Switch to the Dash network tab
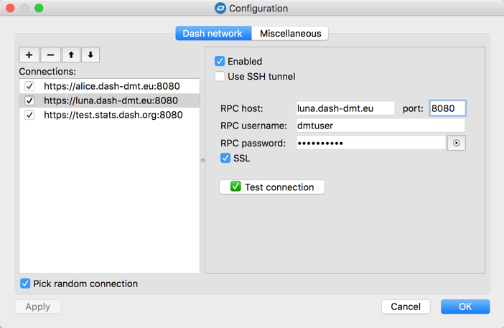The width and height of the screenshot is (504, 328). (213, 34)
